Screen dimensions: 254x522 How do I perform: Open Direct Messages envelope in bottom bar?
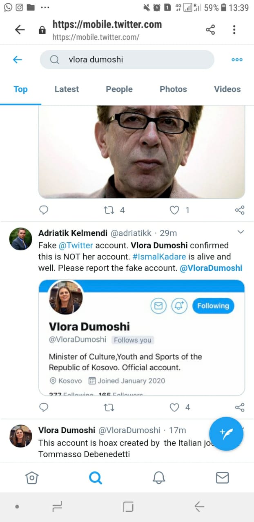(x=222, y=478)
